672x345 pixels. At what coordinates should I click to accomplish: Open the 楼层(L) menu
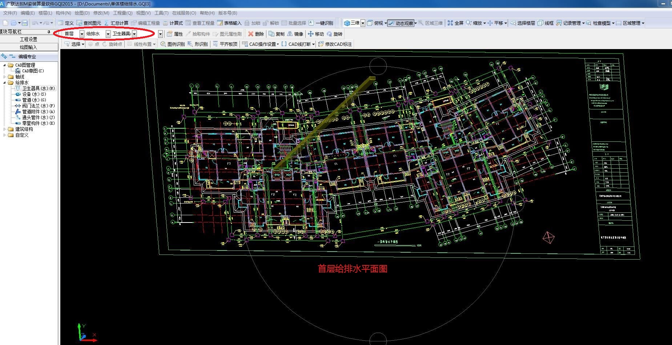45,13
